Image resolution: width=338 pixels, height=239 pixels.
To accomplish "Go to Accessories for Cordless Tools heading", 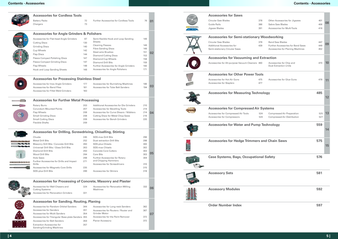I will tap(57, 16).
